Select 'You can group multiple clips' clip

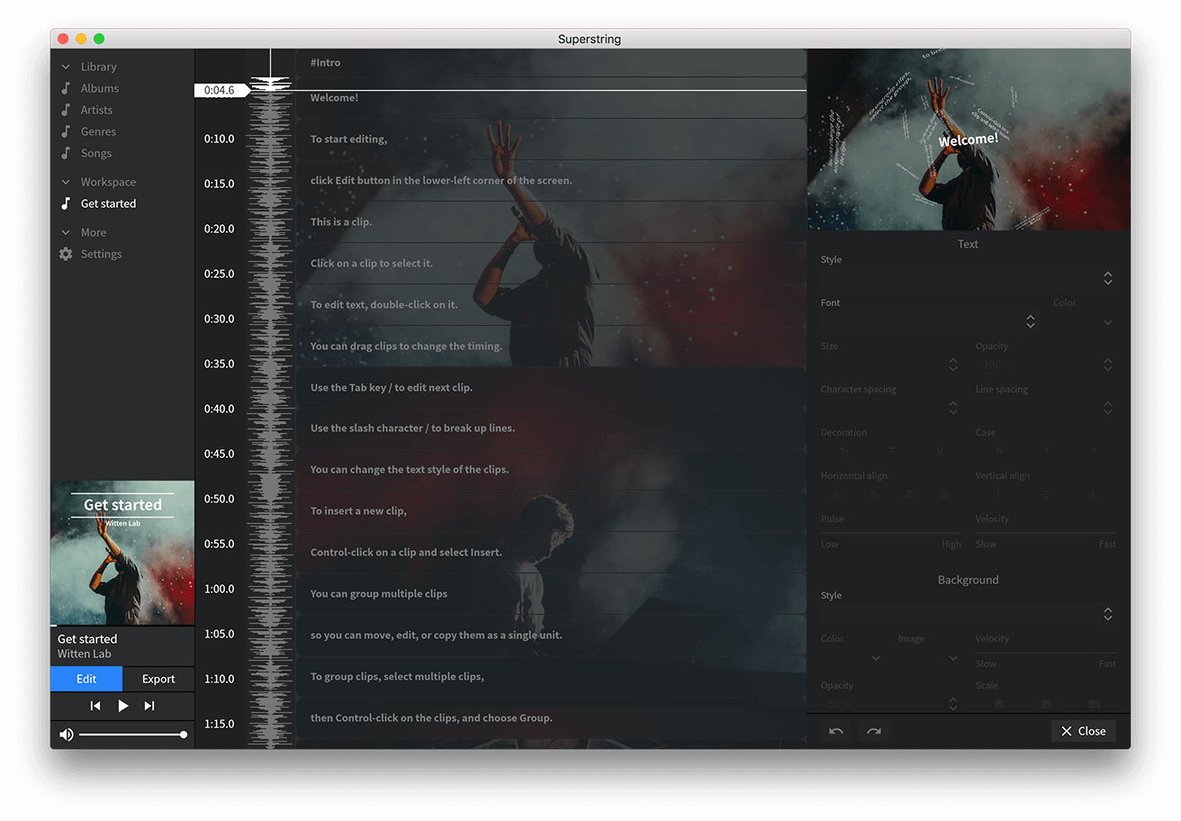[x=551, y=594]
